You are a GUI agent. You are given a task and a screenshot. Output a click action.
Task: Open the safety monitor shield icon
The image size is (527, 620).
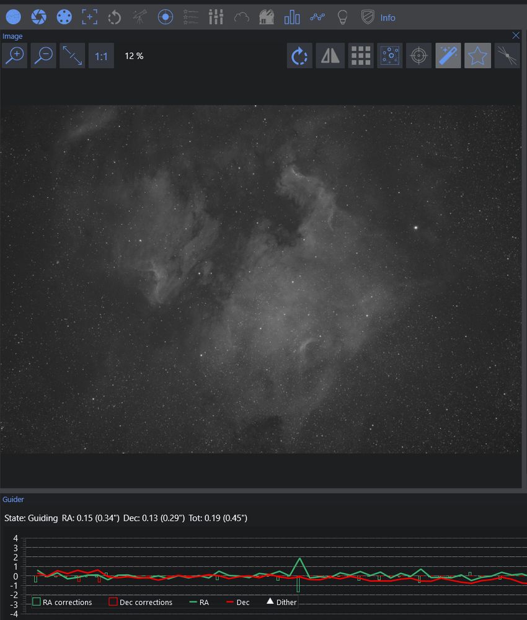368,17
